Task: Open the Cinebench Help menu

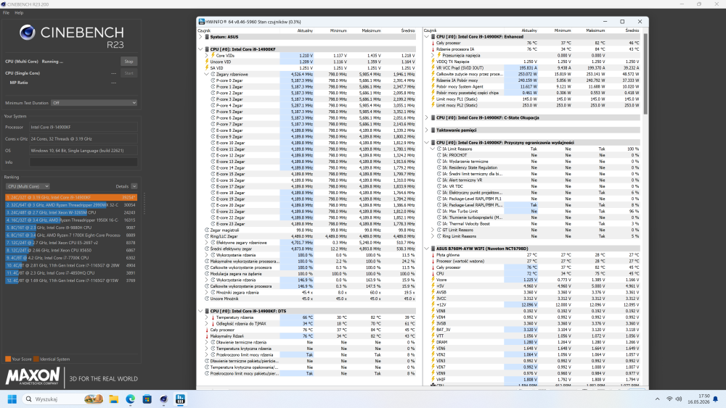Action: (19, 13)
